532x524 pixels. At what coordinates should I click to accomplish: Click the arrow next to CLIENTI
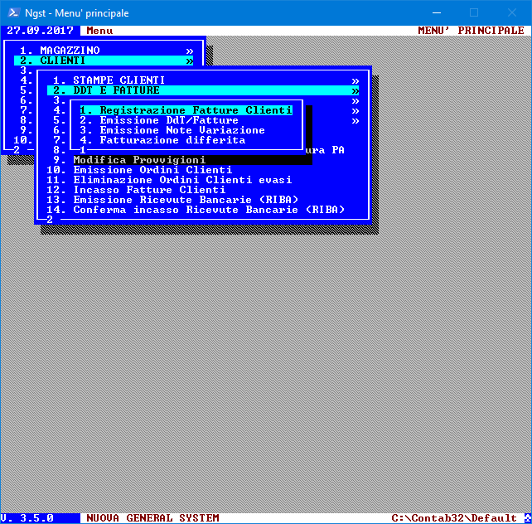point(189,61)
